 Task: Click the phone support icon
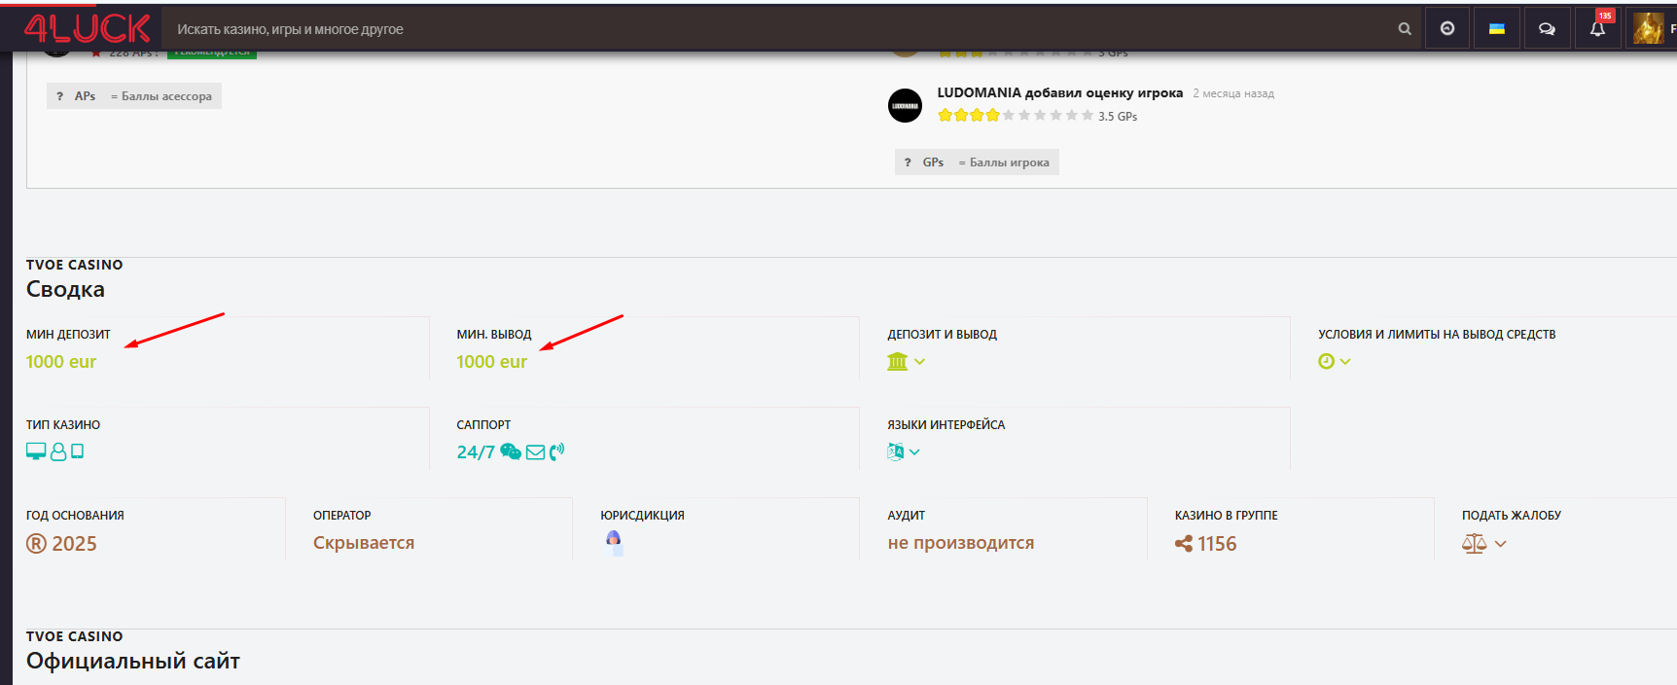point(556,451)
